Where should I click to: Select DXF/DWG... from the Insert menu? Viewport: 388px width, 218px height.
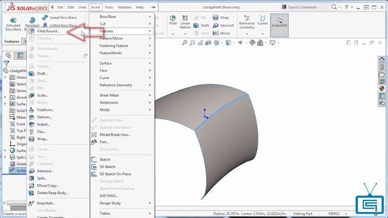pyautogui.click(x=122, y=196)
